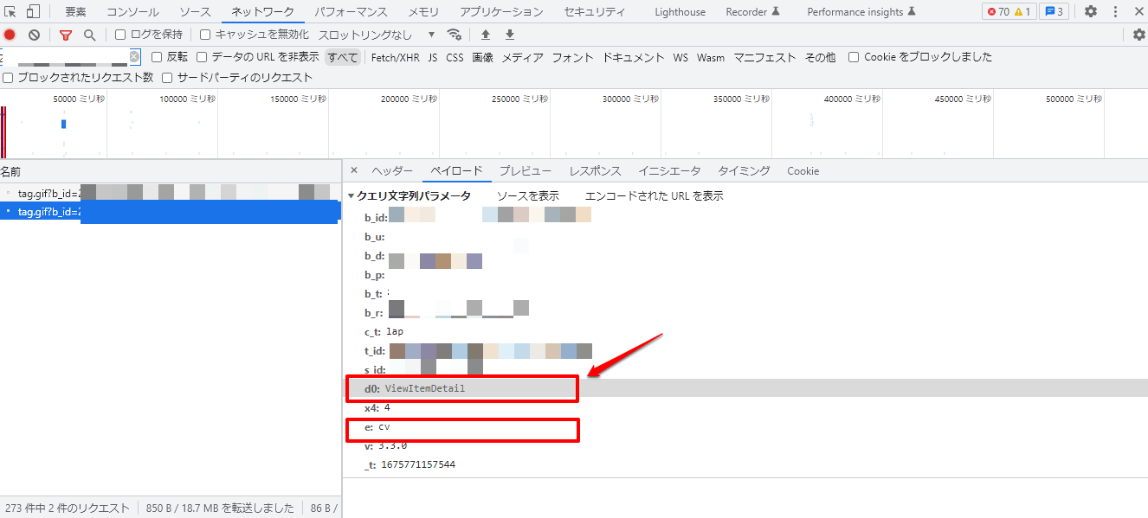Screen dimensions: 1148x518
Task: Open the network search magnifier
Action: pyautogui.click(x=89, y=35)
